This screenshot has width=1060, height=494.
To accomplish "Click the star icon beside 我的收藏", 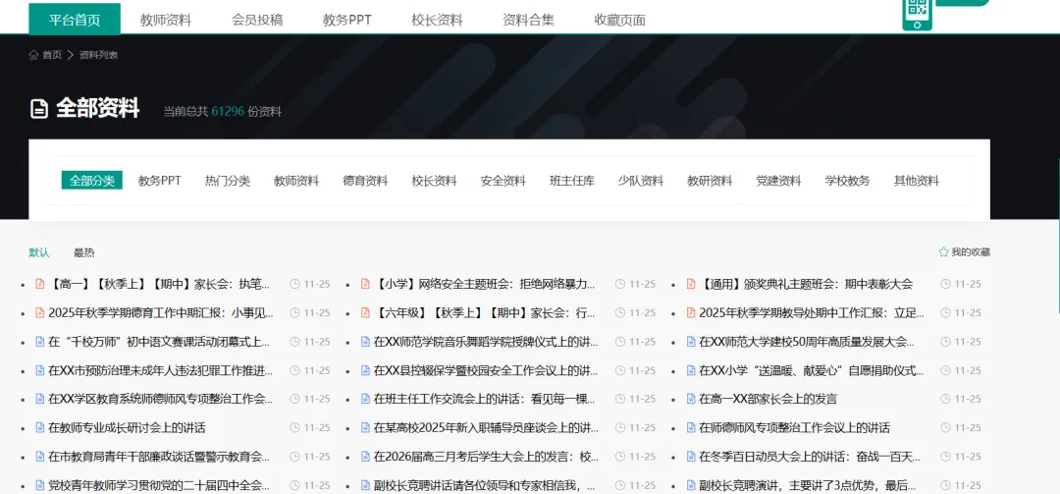I will coord(943,251).
